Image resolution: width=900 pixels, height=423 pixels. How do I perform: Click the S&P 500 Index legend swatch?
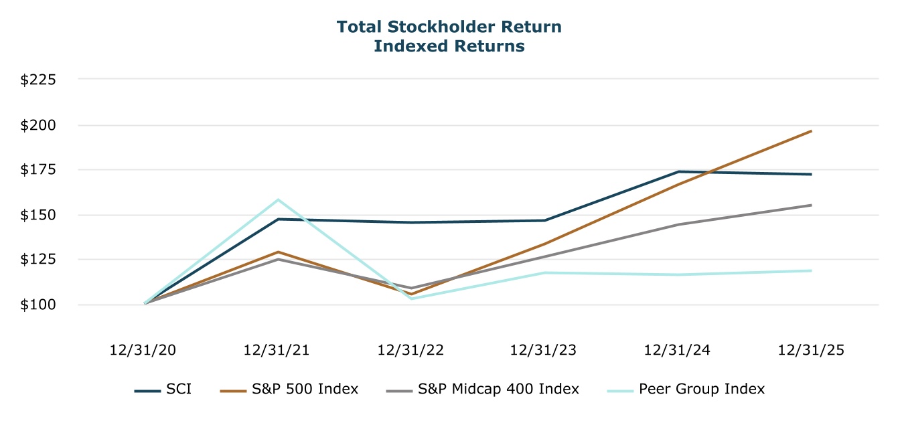233,390
